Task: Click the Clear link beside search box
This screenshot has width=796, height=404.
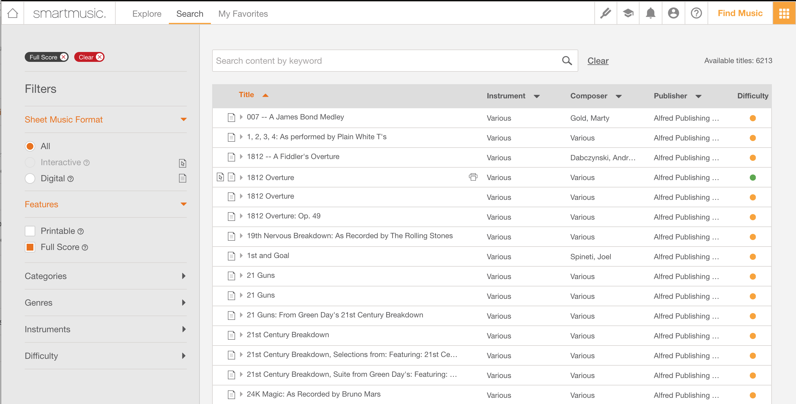Action: tap(598, 61)
